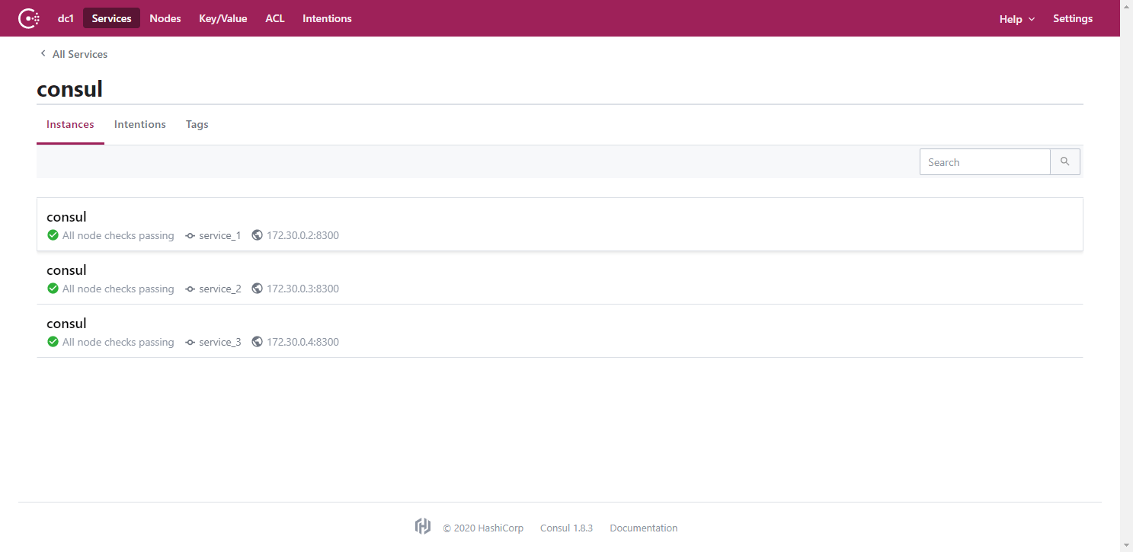This screenshot has height=552, width=1133.
Task: Open Key/Value in the top navigation
Action: (x=222, y=18)
